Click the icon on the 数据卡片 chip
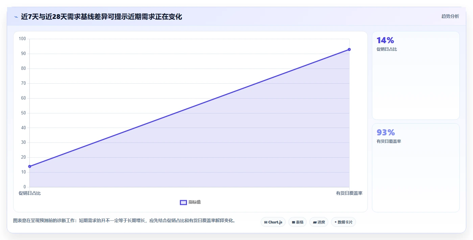Viewport: 473px width, 240px height. click(335, 222)
